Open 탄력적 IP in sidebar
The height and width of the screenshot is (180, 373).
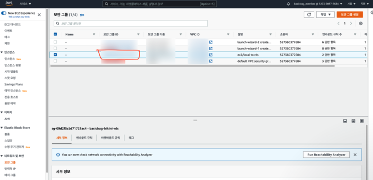(x=10, y=169)
